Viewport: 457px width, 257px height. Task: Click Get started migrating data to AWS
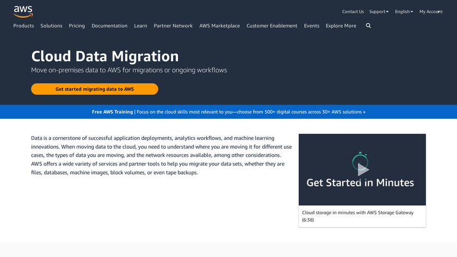pos(95,89)
